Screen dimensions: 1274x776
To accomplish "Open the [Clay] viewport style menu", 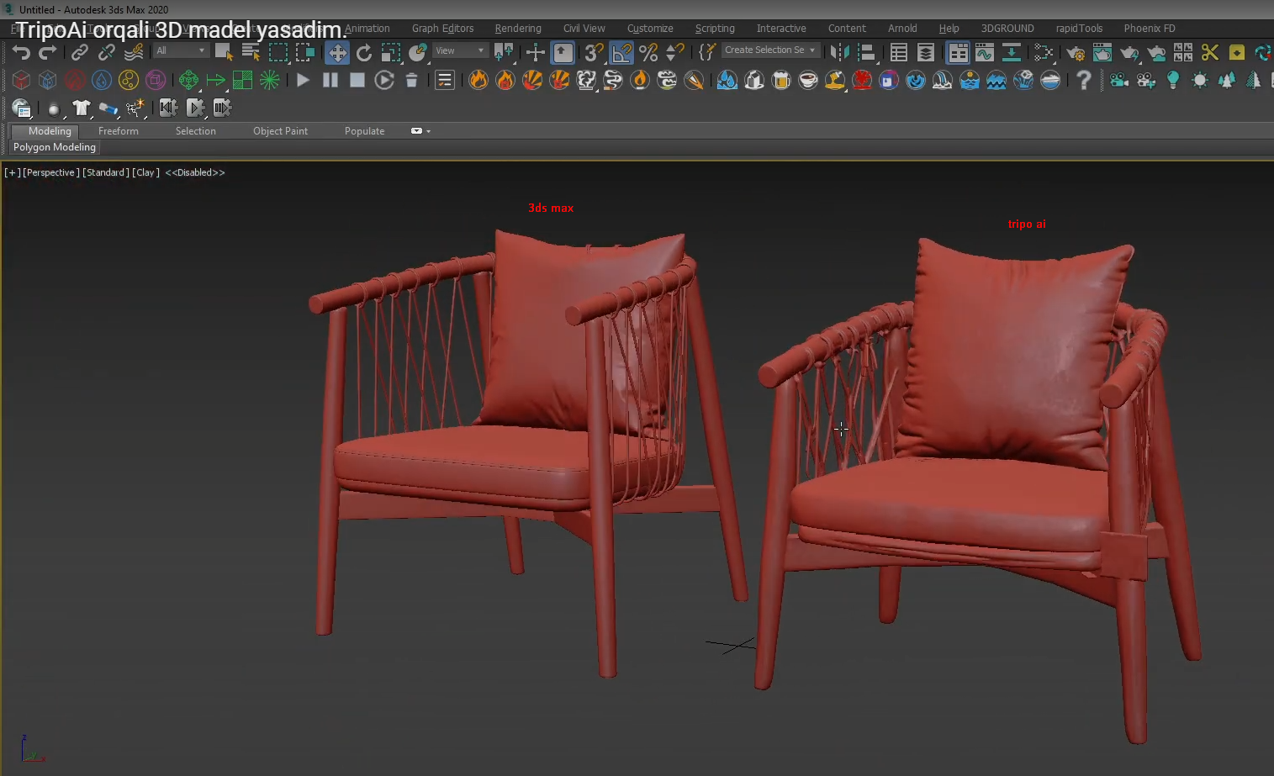I will pyautogui.click(x=145, y=172).
